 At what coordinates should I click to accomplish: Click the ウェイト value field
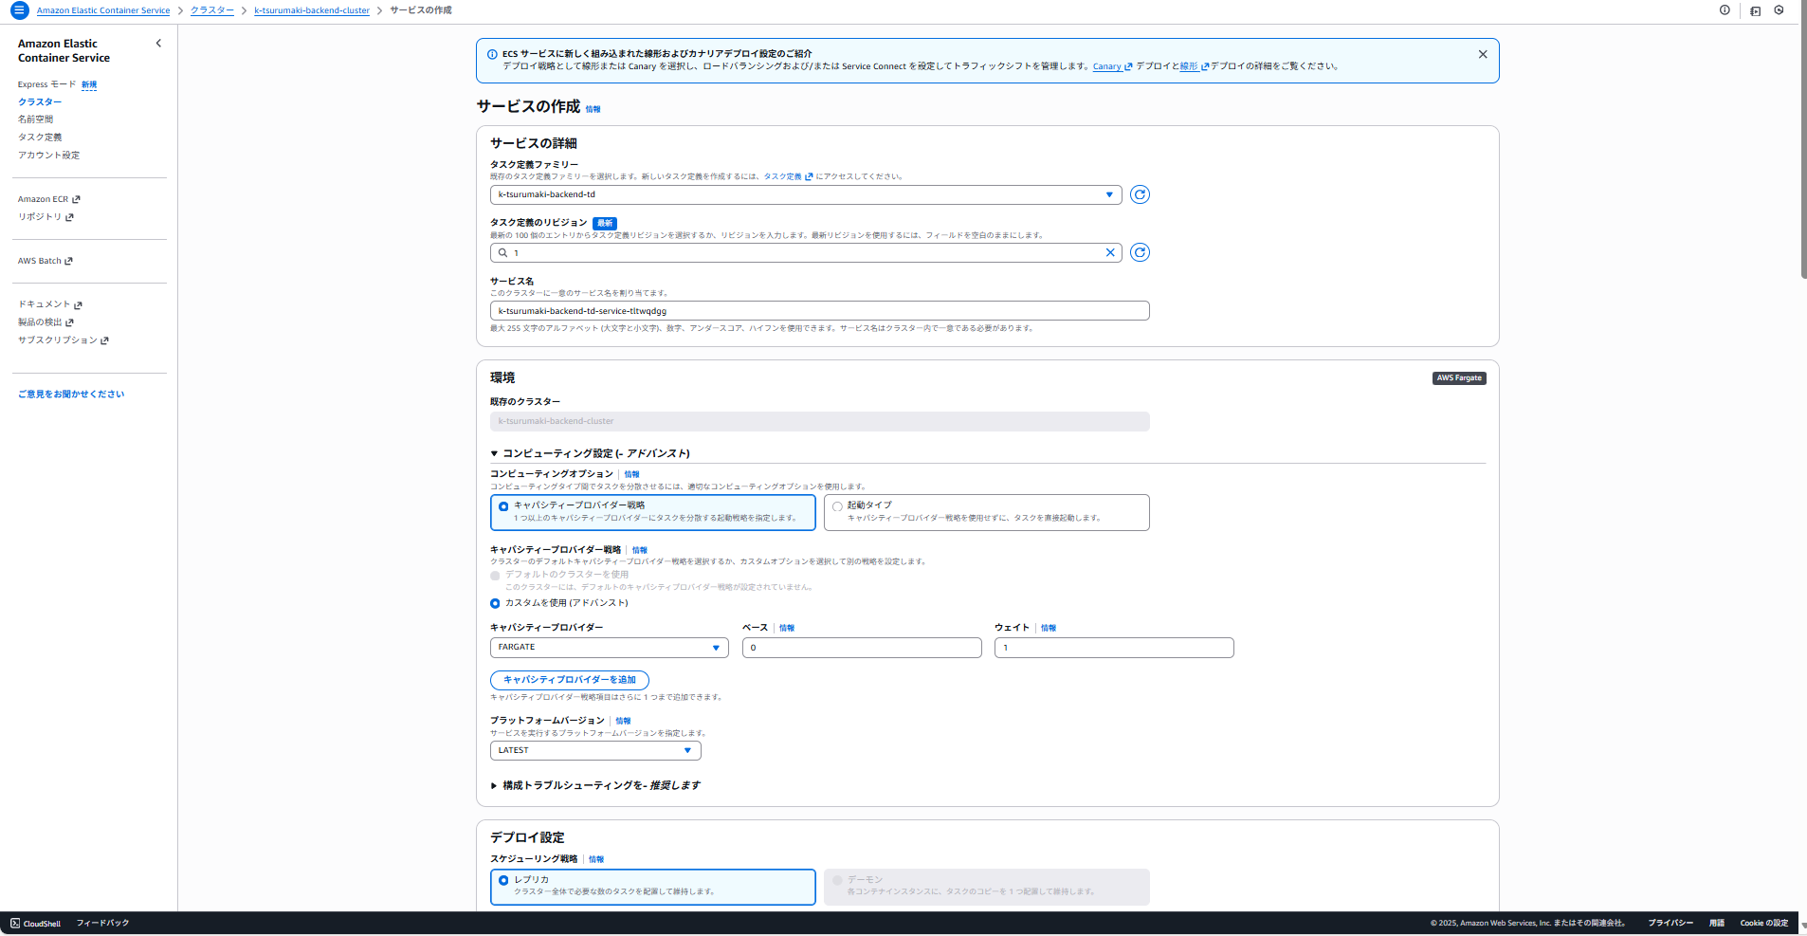point(1114,648)
